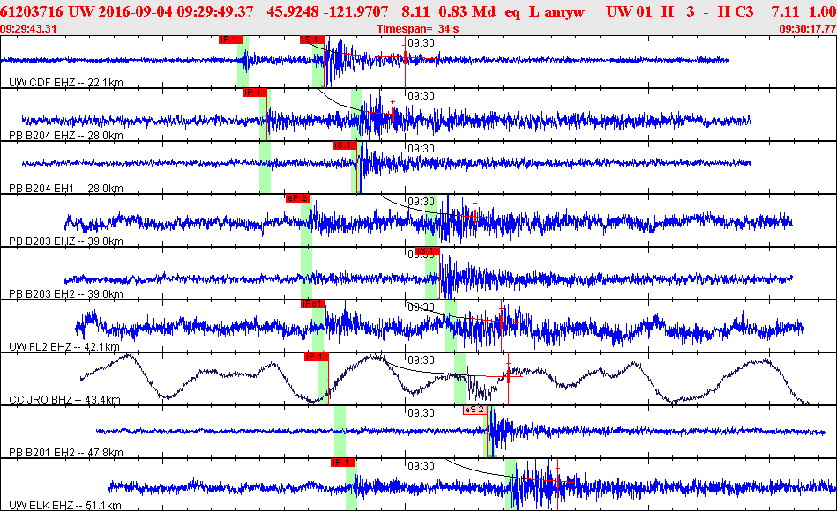This screenshot has height=511, width=837.
Task: Select the 'PB B204 EH1 -- 28.0km' channel label
Action: point(65,188)
